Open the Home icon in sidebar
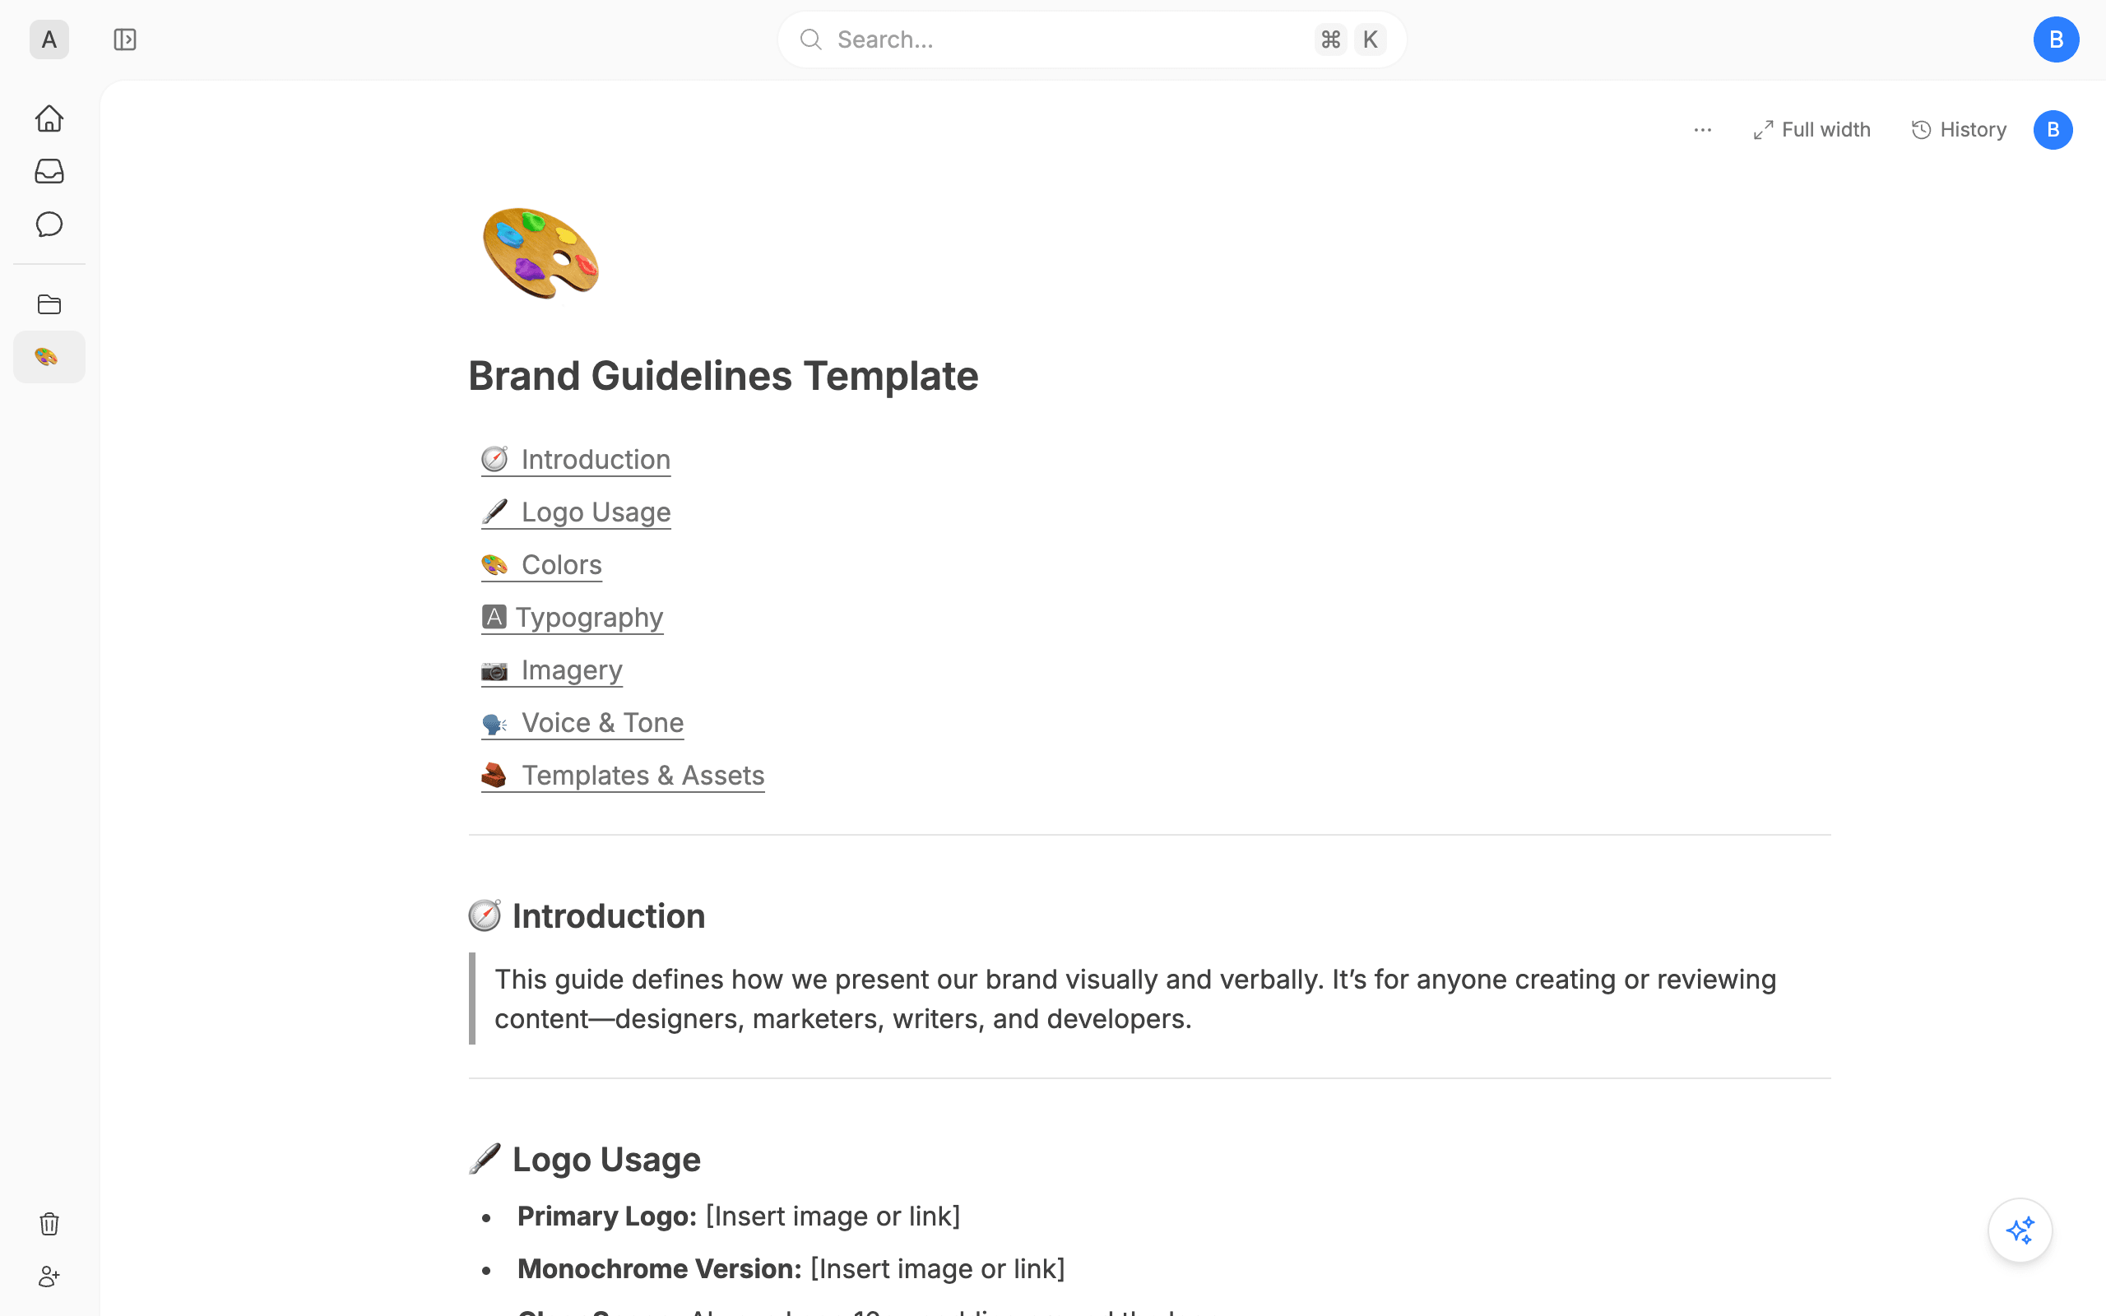 tap(49, 118)
